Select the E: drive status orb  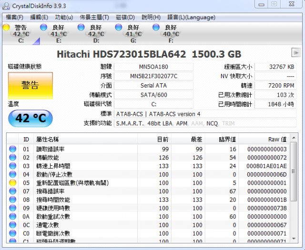pyautogui.click(x=43, y=27)
